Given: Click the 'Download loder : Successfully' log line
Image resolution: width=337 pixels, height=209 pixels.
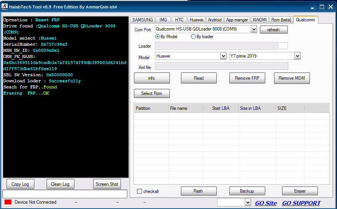Looking at the screenshot, I should [x=42, y=81].
